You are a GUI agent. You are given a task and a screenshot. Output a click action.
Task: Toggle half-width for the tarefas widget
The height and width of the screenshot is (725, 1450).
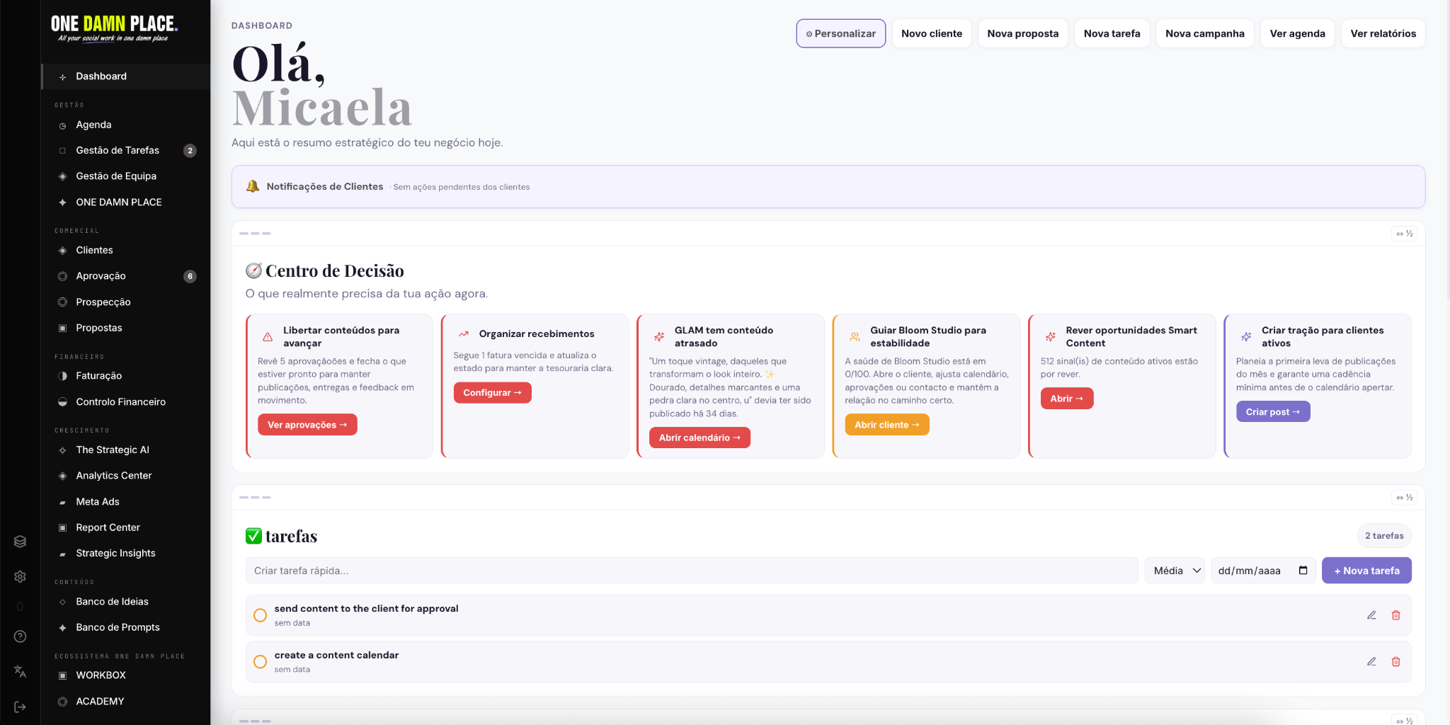[x=1405, y=498]
